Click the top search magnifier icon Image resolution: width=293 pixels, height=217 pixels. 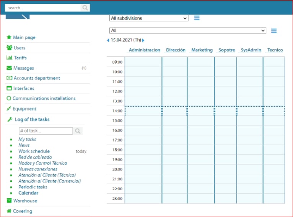85,8
